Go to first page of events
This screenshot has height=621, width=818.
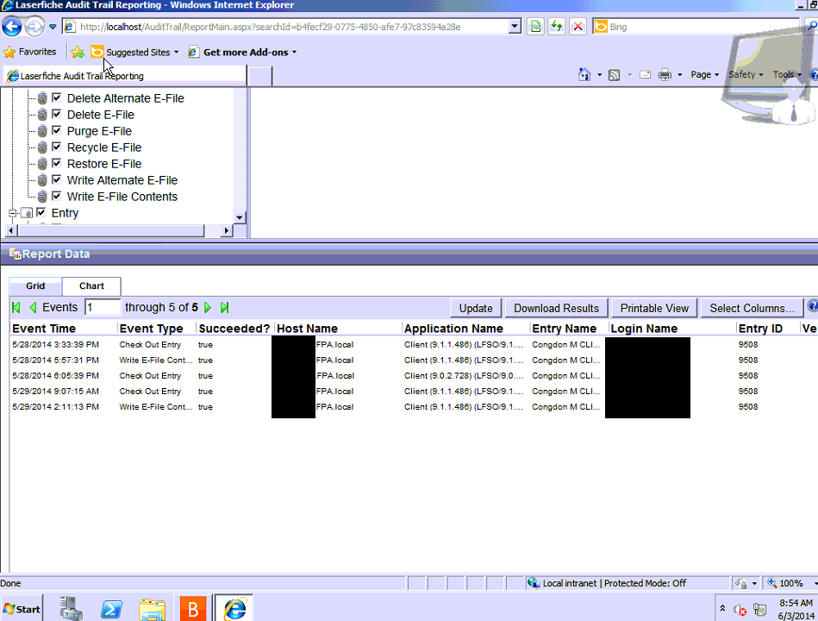(16, 308)
